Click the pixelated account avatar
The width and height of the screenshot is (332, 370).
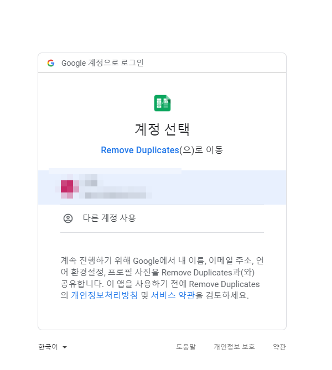(x=67, y=189)
